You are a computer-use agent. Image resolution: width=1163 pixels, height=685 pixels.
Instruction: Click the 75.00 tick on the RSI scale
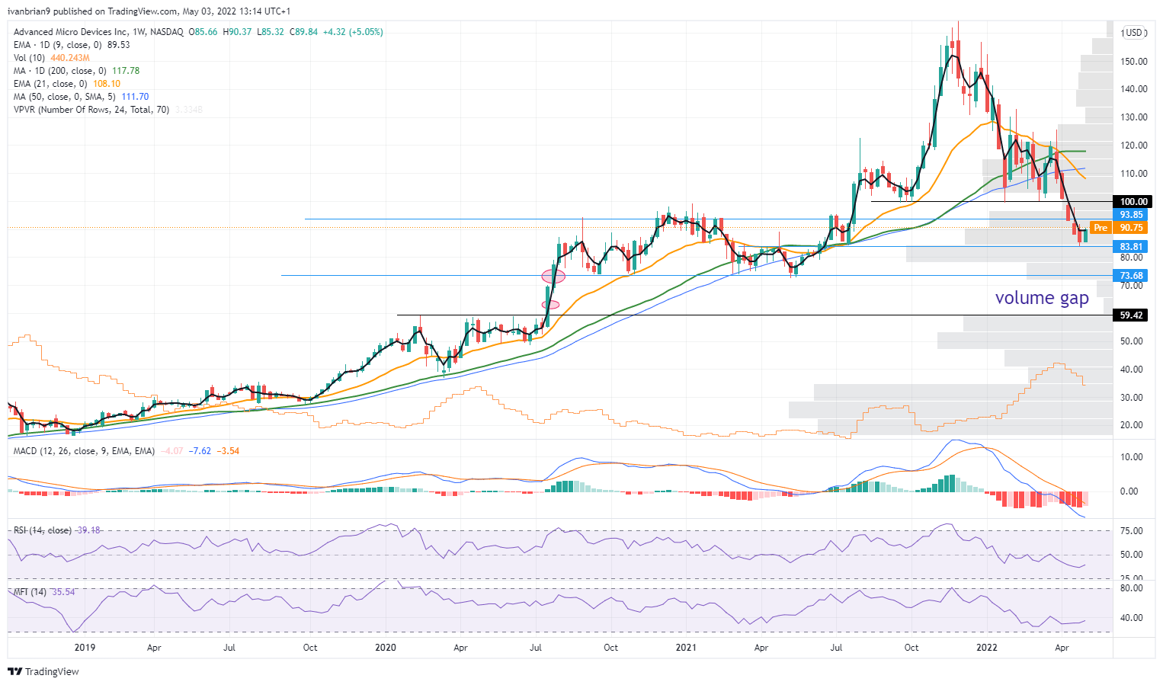coord(1132,531)
